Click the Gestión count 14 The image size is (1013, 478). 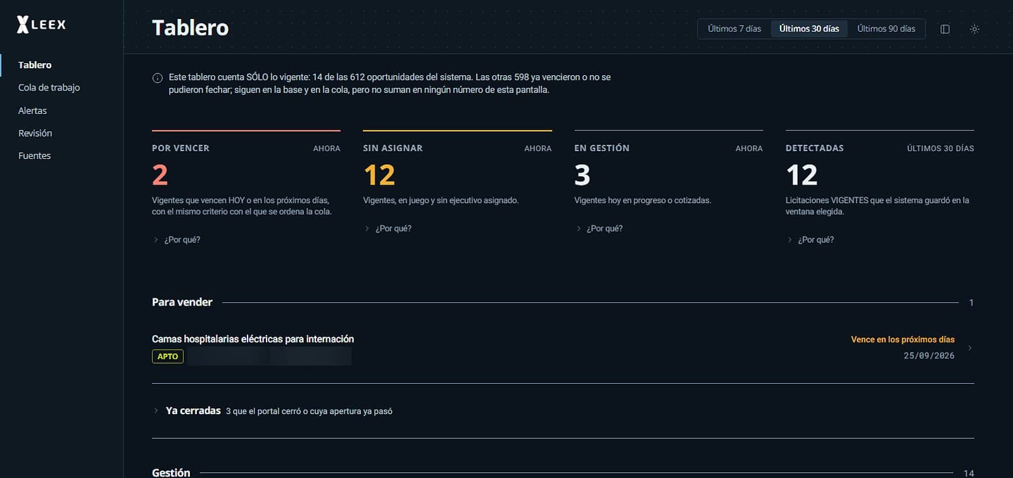pos(969,473)
